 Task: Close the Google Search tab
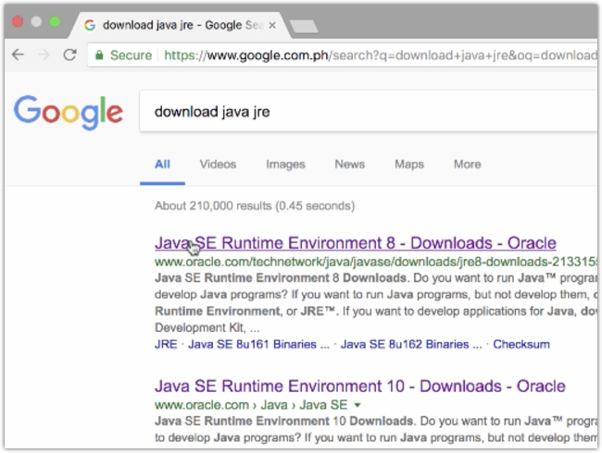[x=272, y=25]
